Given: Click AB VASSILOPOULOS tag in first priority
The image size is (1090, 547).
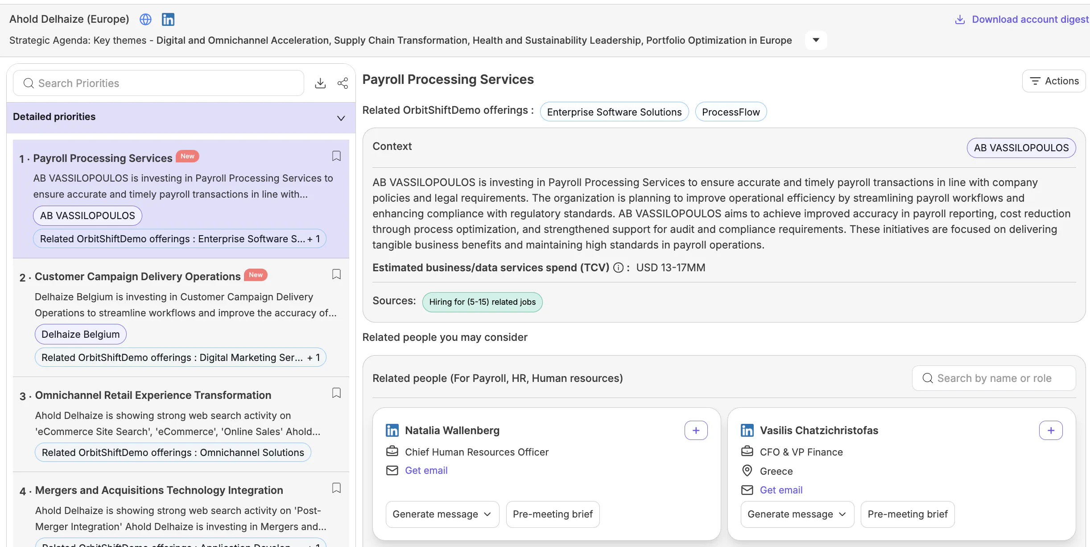Looking at the screenshot, I should [x=87, y=215].
